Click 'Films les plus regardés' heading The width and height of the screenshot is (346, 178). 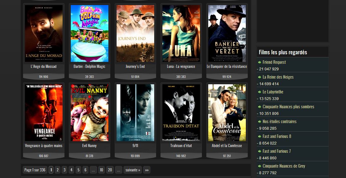pos(283,52)
